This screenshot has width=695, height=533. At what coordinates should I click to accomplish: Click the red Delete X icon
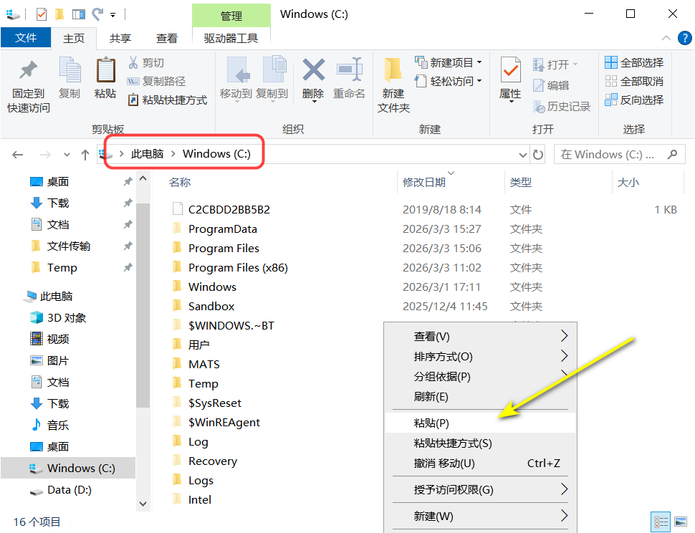tap(313, 69)
